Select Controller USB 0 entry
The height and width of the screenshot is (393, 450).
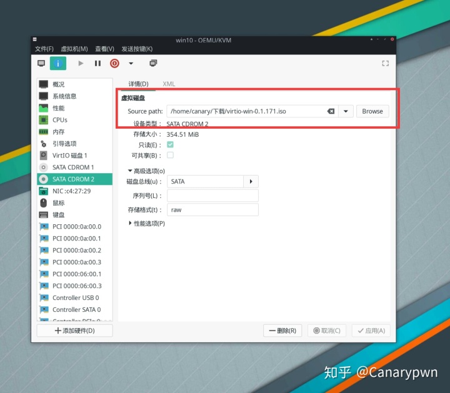74,298
